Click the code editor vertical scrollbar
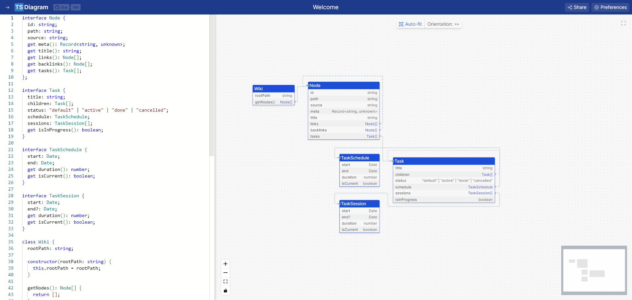Image resolution: width=632 pixels, height=300 pixels. tap(212, 86)
